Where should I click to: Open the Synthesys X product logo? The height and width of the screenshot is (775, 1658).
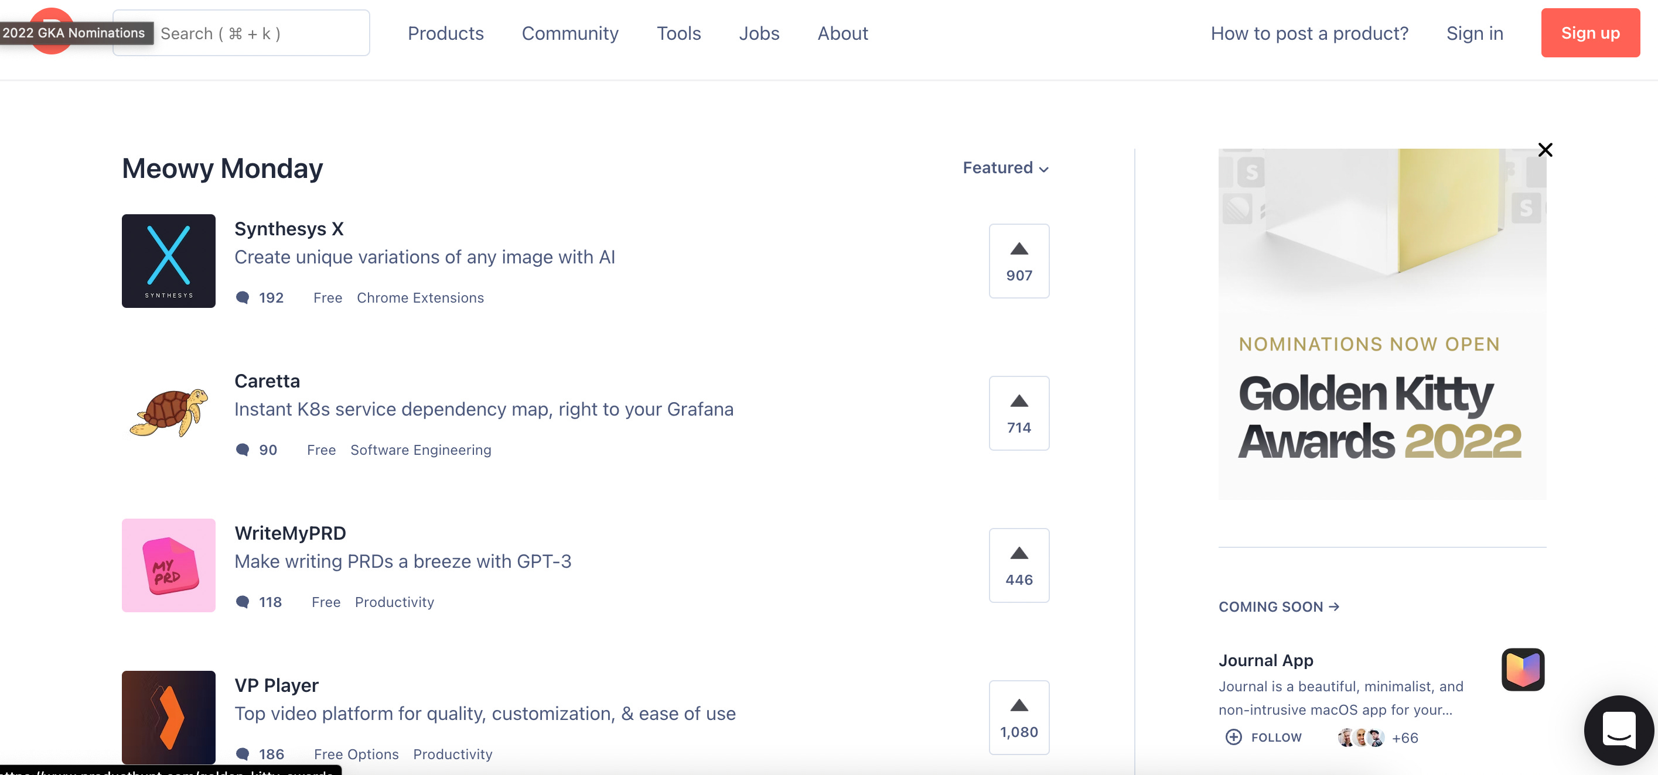click(x=168, y=260)
